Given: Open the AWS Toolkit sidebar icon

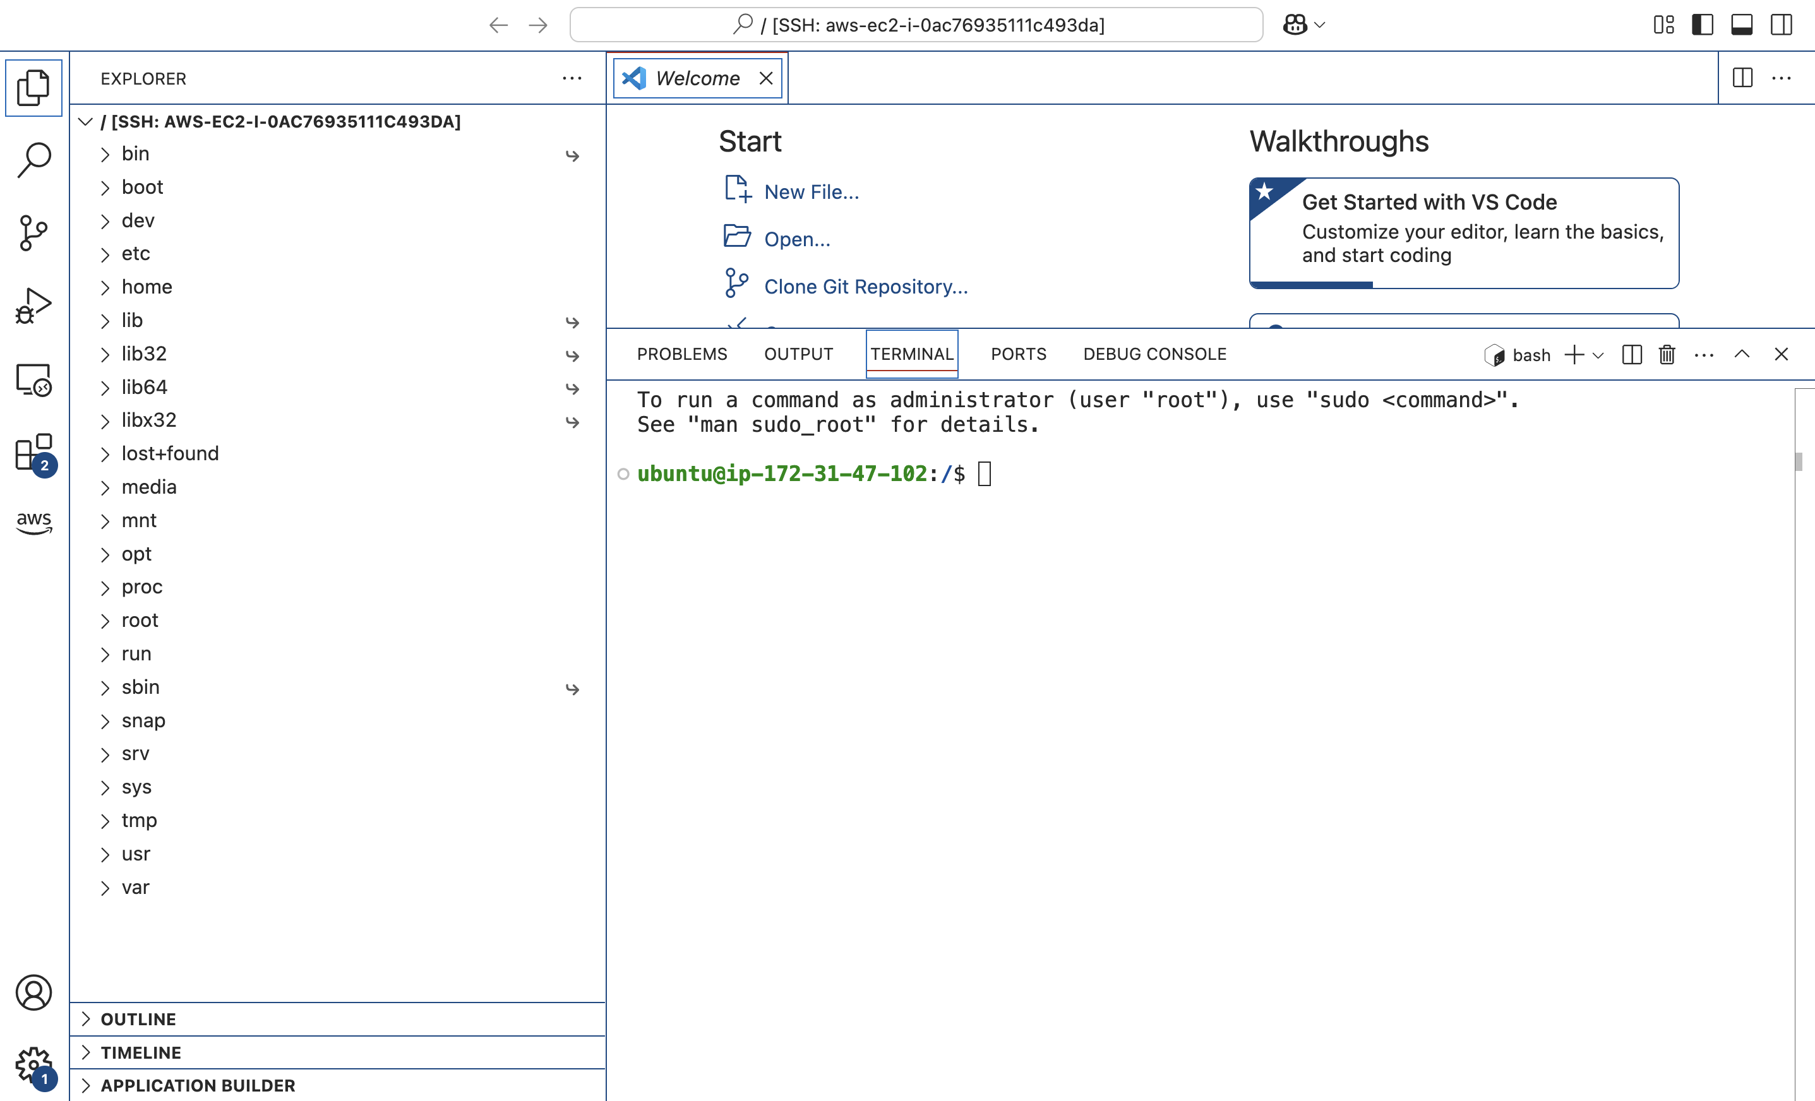Looking at the screenshot, I should (33, 523).
